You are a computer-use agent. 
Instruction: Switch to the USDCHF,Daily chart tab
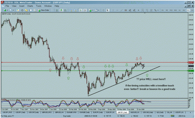tap(34, 112)
